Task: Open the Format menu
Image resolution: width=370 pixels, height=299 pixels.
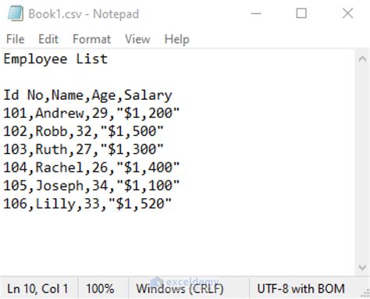Action: pos(92,39)
